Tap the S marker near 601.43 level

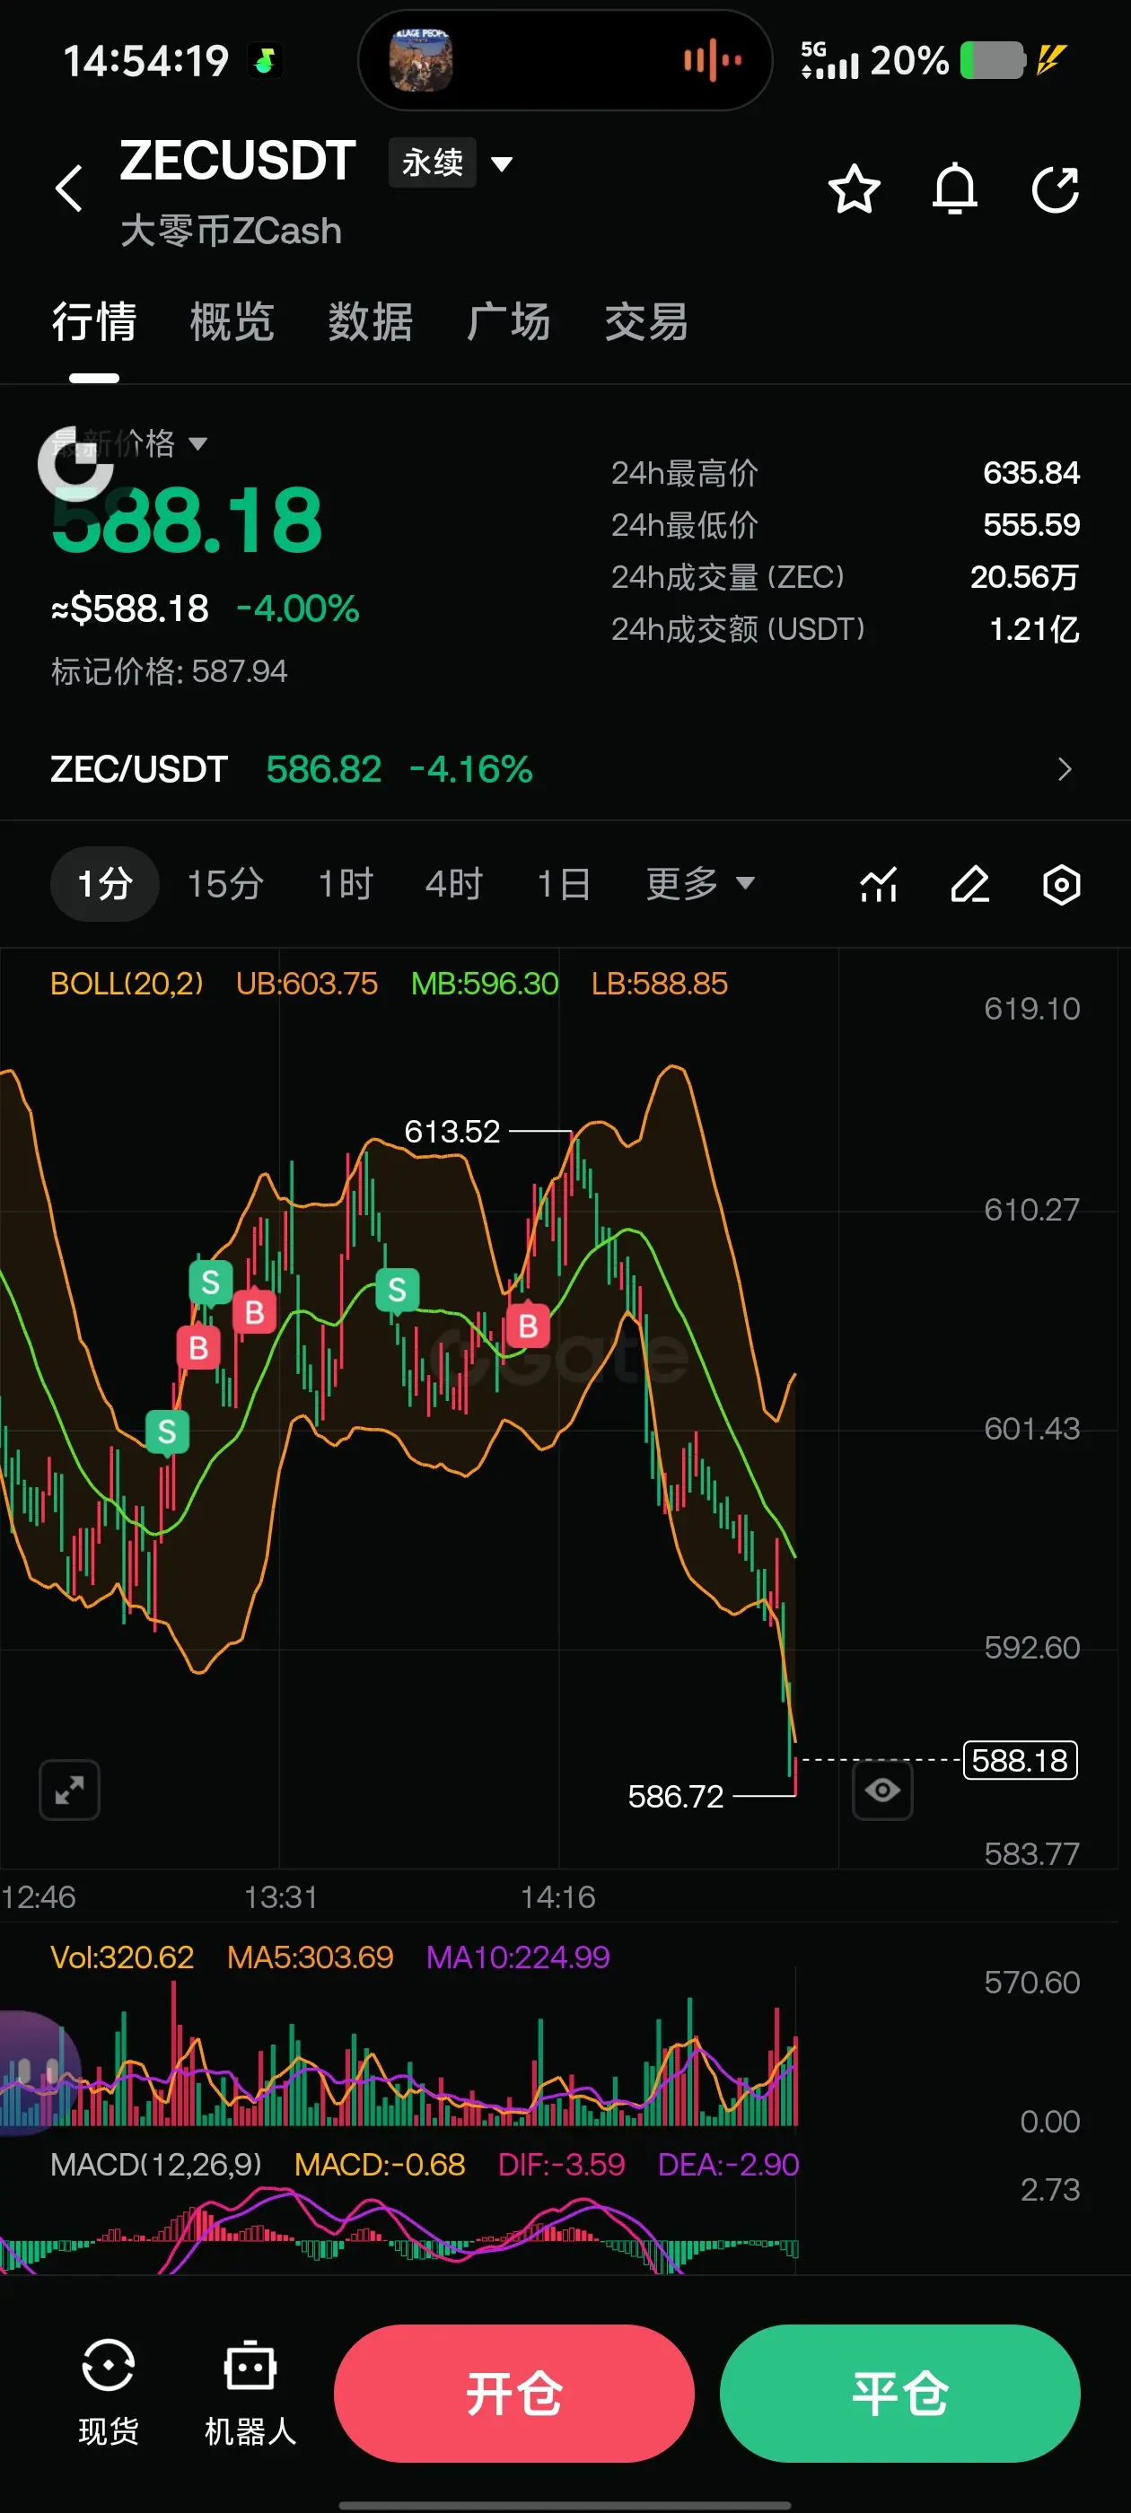coord(167,1432)
